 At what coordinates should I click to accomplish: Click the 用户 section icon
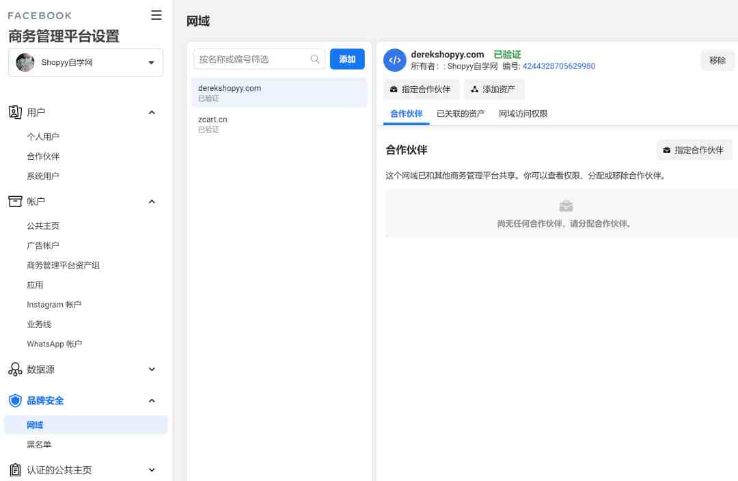[15, 112]
